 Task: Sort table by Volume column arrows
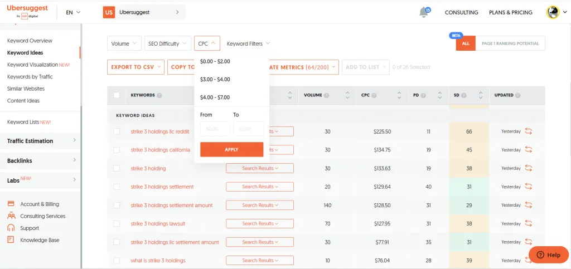click(x=348, y=95)
